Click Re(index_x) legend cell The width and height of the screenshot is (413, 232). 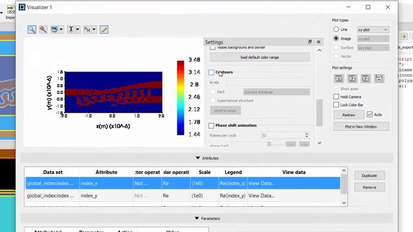tap(233, 183)
